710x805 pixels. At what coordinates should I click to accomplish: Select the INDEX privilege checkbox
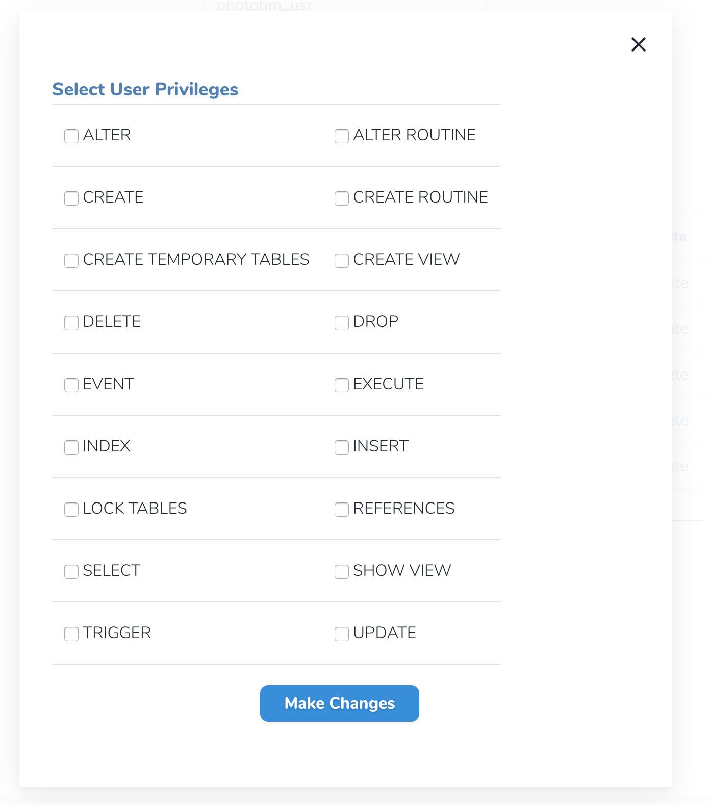71,447
